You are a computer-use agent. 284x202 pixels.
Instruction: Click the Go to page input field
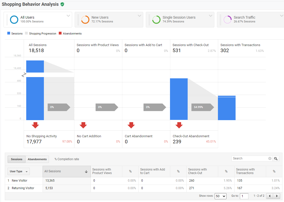(244, 196)
